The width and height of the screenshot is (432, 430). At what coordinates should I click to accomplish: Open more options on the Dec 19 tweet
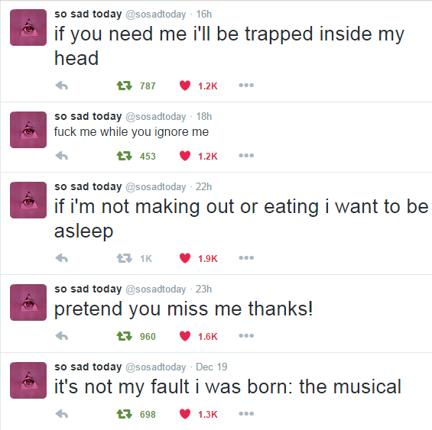click(x=246, y=414)
